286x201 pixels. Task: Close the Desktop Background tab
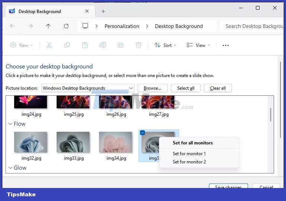pos(87,11)
